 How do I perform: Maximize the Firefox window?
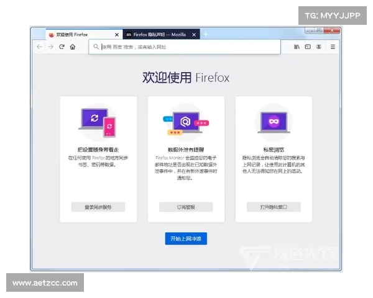(319, 30)
